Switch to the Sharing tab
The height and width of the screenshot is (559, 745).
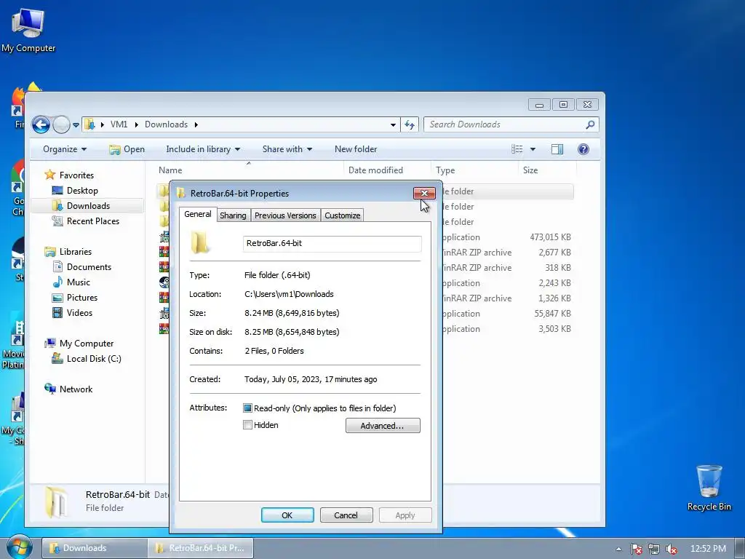click(x=233, y=215)
